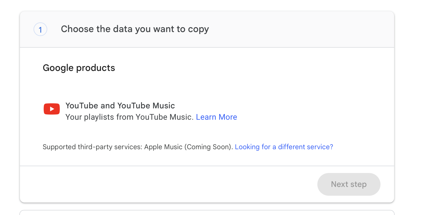The image size is (422, 215).
Task: Expand the collapsed second step card below
Action: tap(207, 212)
